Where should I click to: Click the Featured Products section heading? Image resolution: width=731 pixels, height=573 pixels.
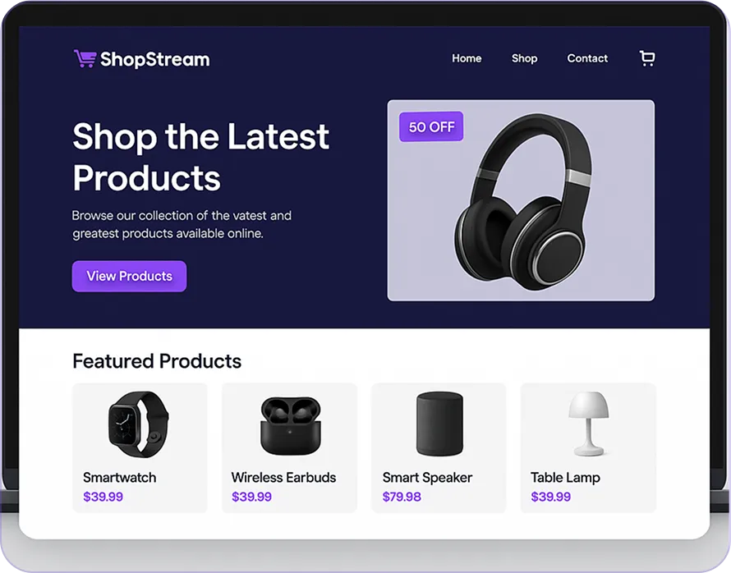tap(157, 361)
